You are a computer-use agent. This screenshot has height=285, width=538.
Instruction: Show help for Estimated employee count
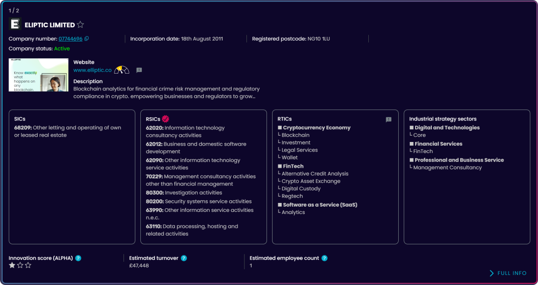[x=324, y=258]
